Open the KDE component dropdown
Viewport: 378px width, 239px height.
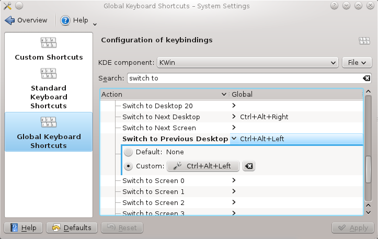(248, 63)
